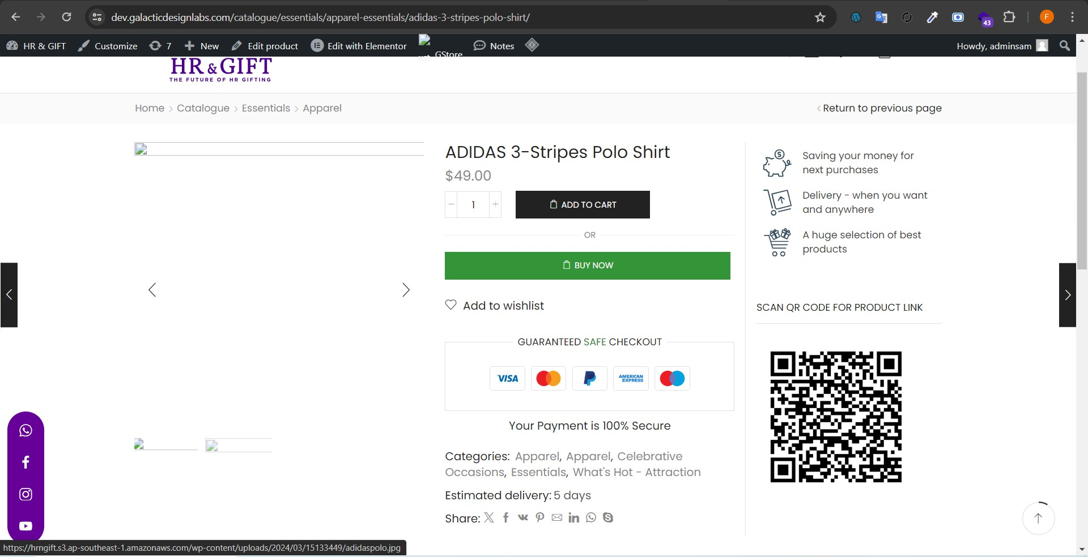Screen dimensions: 1088x557
Task: Open New menu in admin bar
Action: tap(202, 46)
